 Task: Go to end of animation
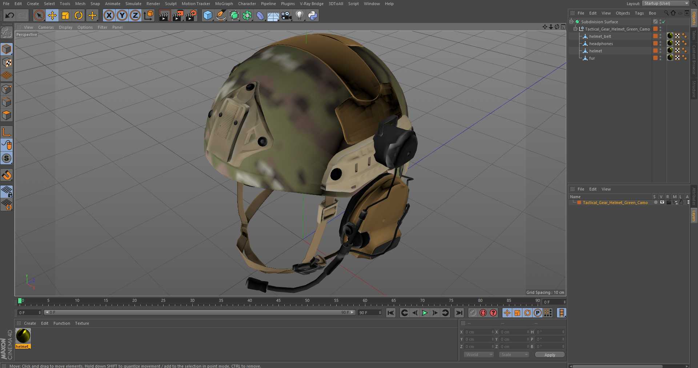click(459, 313)
